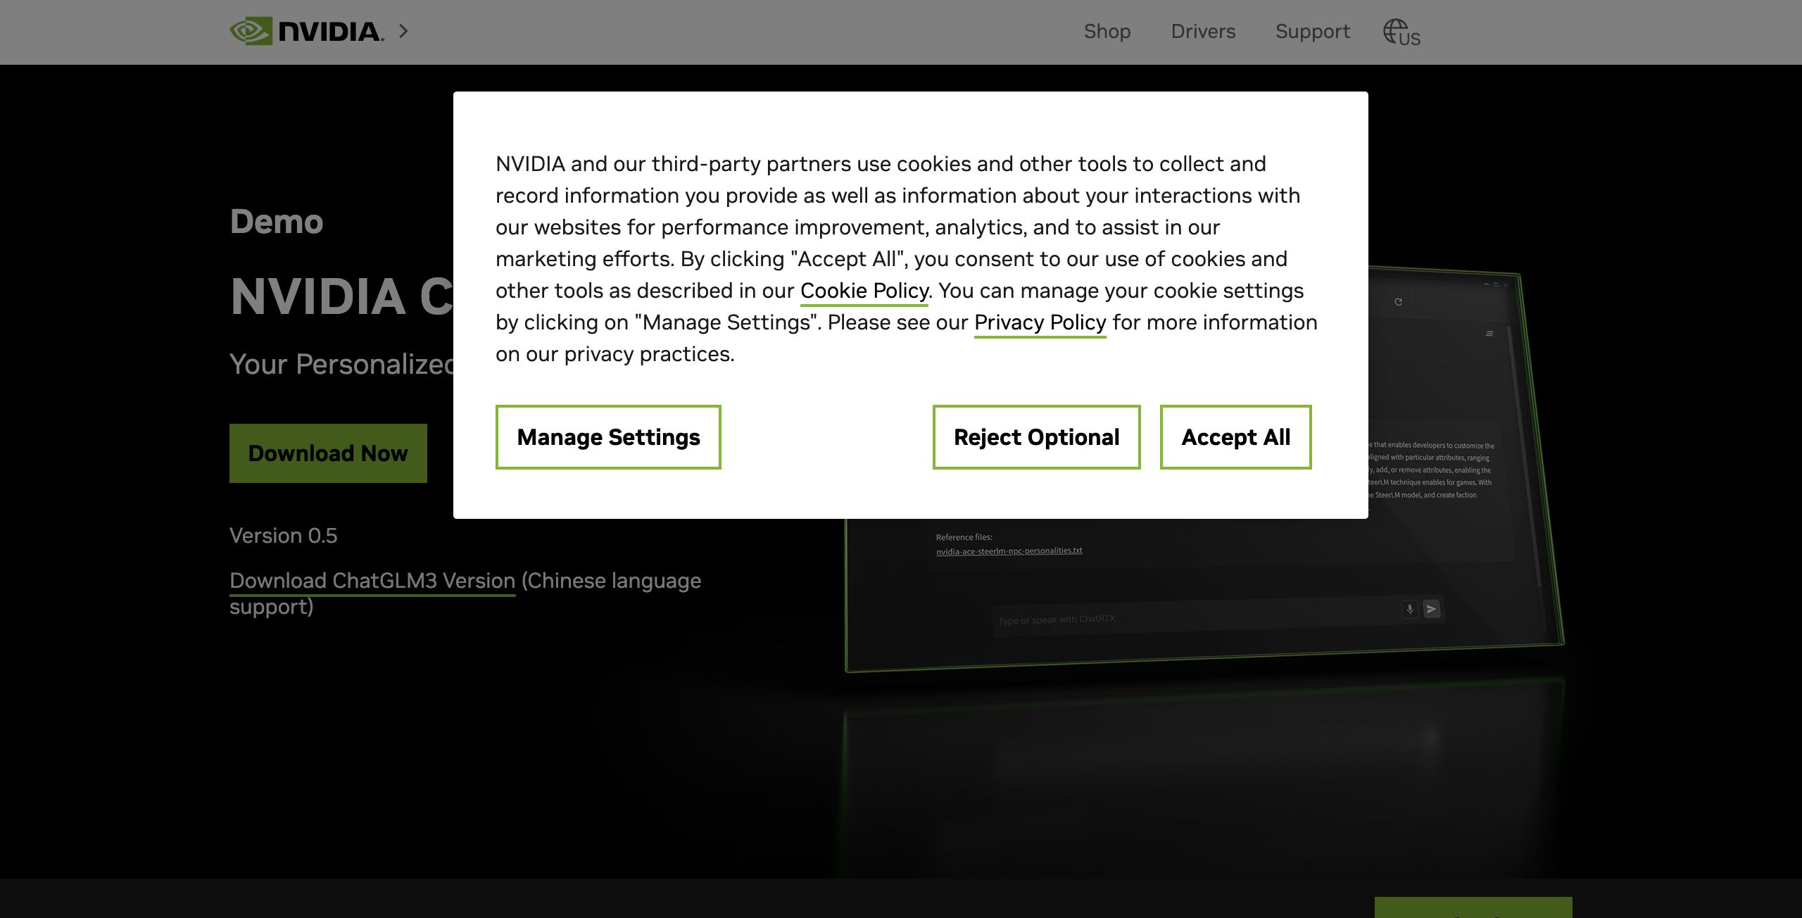The image size is (1802, 918).
Task: Click the NVIDIA eye logo
Action: click(x=251, y=31)
